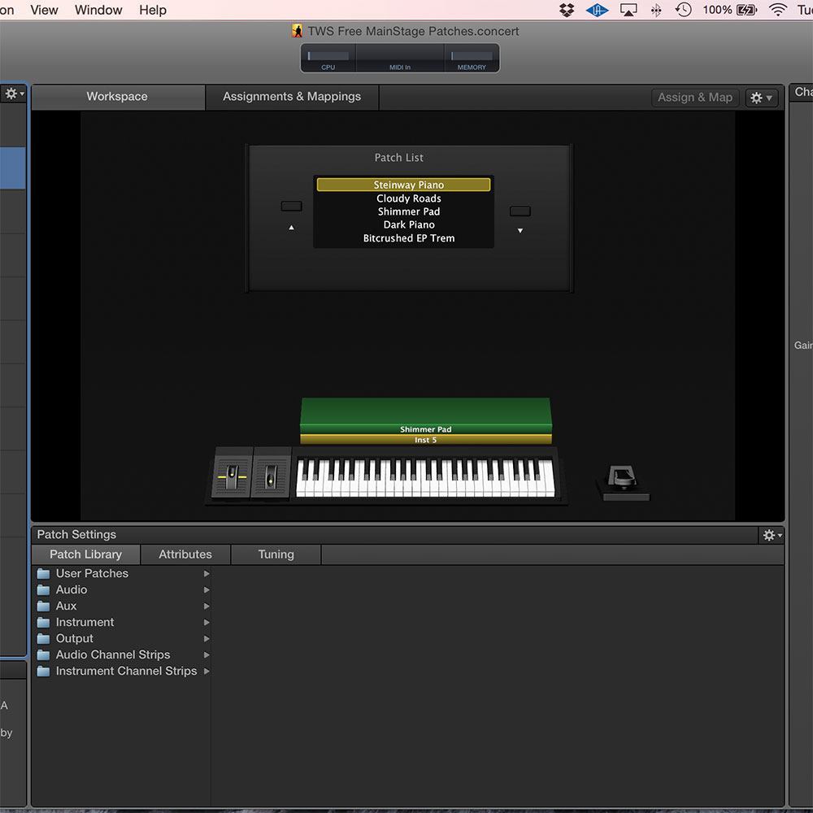Open the Attributes tab
This screenshot has width=813, height=813.
pyautogui.click(x=185, y=554)
